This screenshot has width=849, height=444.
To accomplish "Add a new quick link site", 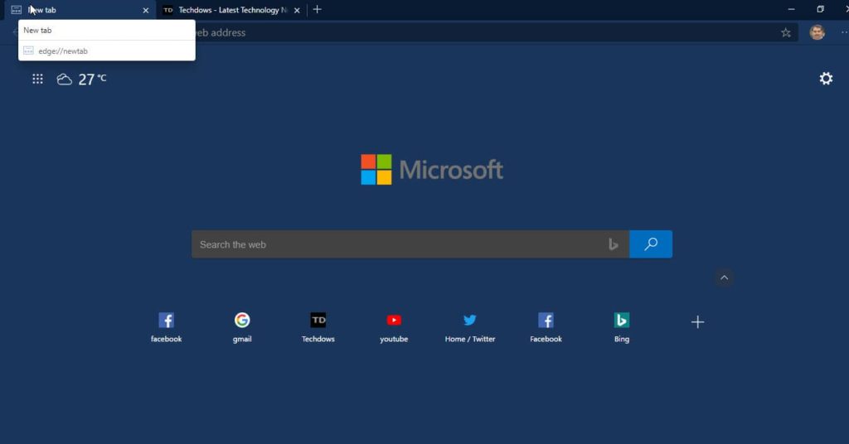I will [697, 322].
